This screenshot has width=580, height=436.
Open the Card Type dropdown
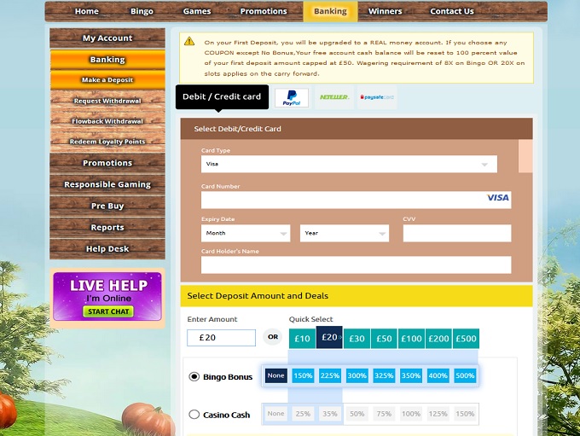click(x=349, y=164)
